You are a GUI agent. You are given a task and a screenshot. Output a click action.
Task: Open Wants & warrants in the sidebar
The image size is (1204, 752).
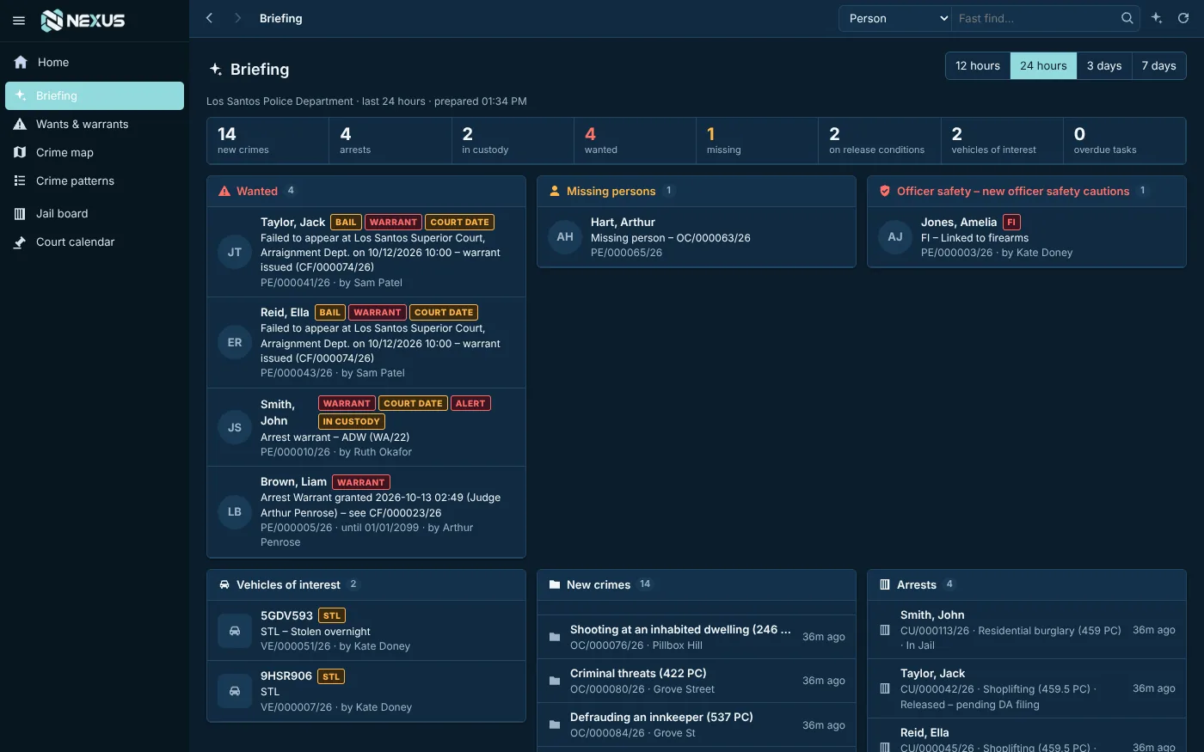(x=95, y=124)
